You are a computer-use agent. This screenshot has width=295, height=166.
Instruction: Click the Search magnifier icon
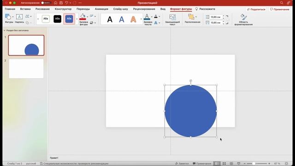[x=282, y=3]
